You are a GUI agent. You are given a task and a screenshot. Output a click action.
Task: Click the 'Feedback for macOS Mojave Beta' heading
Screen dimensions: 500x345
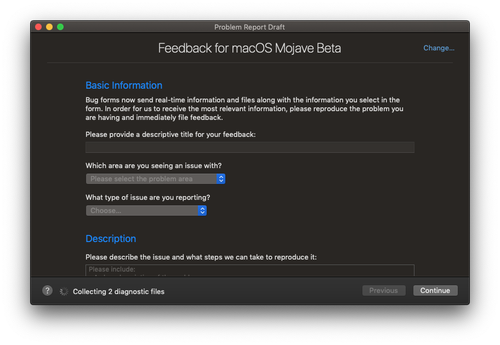pyautogui.click(x=249, y=48)
